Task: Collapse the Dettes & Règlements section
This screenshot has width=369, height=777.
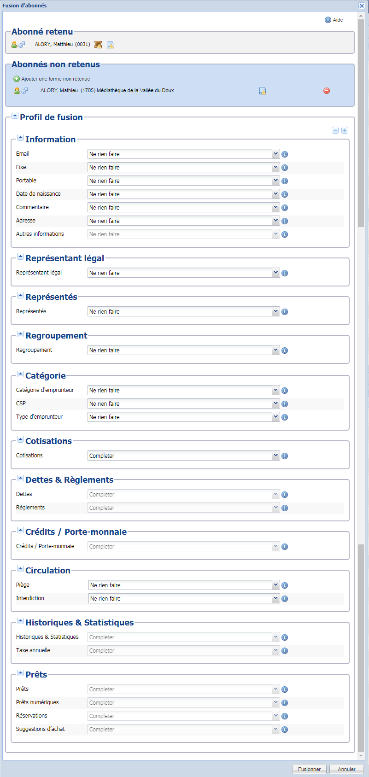Action: [20, 478]
